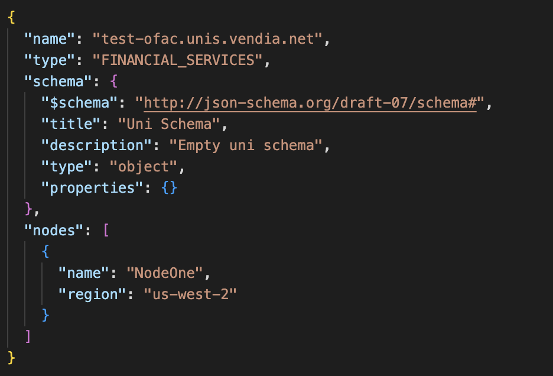Click the "nodes" key
553x376 pixels.
(54, 231)
